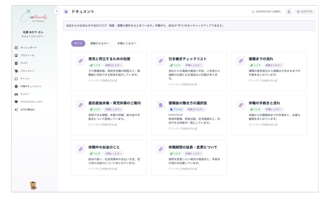Click リンク tag on 育児と両立するための制度 card
330x203 pixels.
tap(95, 65)
